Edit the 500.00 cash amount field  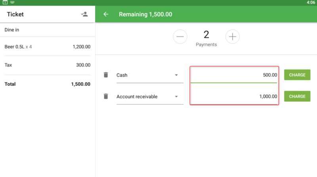(x=234, y=75)
